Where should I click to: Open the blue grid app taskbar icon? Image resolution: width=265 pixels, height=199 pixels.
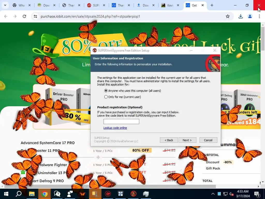coord(121,194)
